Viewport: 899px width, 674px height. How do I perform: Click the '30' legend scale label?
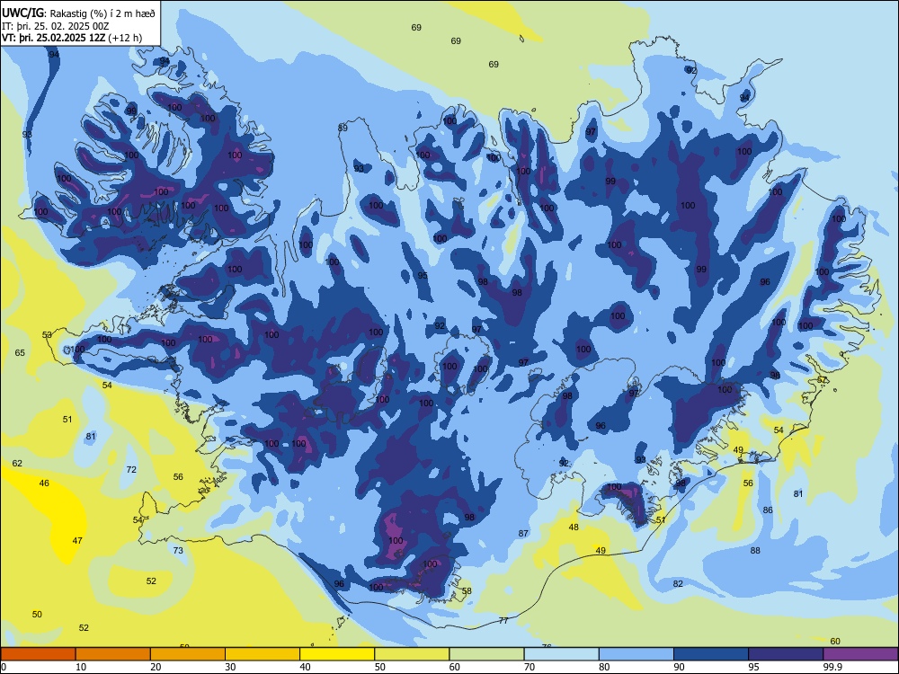[230, 667]
